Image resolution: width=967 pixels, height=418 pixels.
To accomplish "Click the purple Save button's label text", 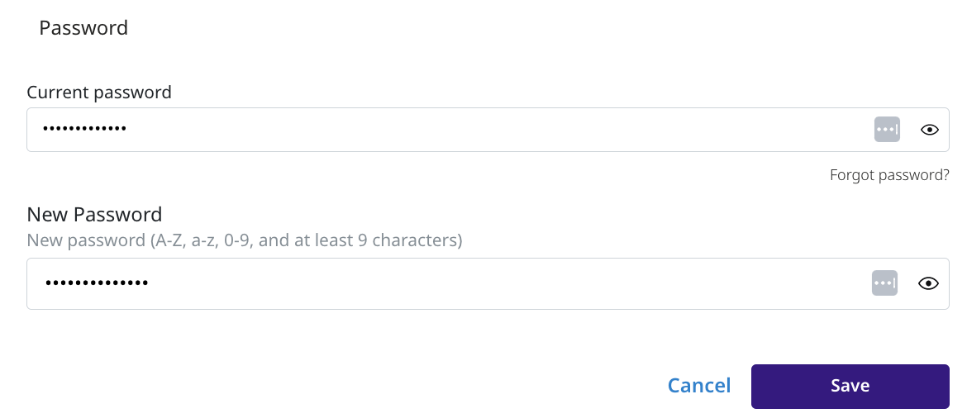I will click(850, 386).
